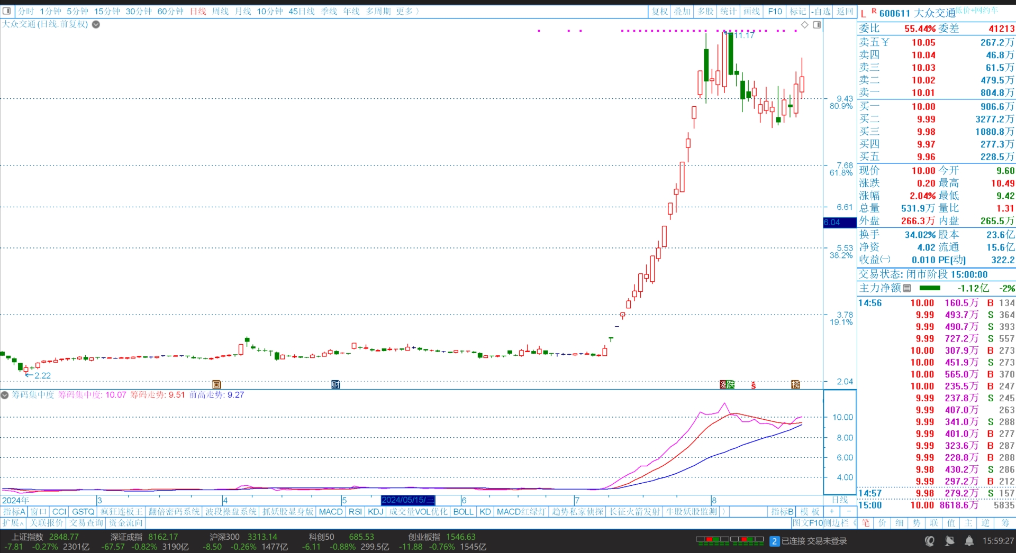Open the F10 company info

(x=775, y=11)
